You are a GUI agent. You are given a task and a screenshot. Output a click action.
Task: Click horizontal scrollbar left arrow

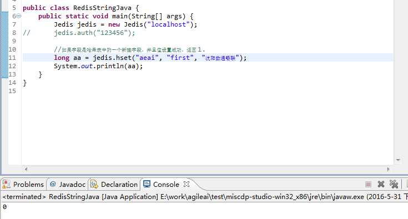coord(26,169)
